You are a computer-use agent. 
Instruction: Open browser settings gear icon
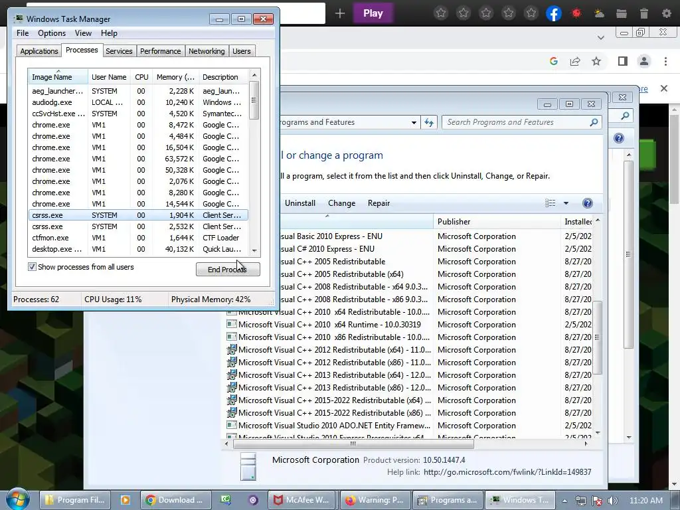point(667,13)
